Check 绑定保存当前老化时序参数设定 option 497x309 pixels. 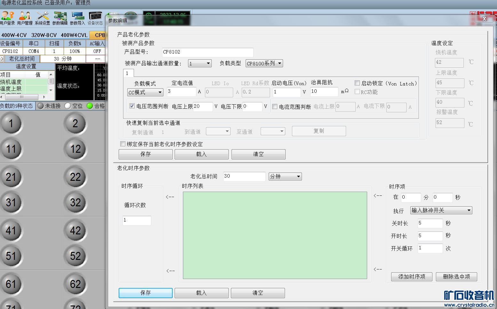pos(122,144)
